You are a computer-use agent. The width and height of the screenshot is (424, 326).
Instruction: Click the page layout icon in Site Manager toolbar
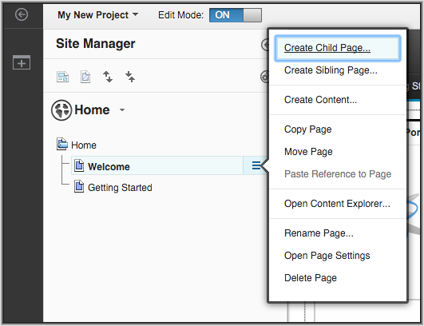click(x=63, y=77)
